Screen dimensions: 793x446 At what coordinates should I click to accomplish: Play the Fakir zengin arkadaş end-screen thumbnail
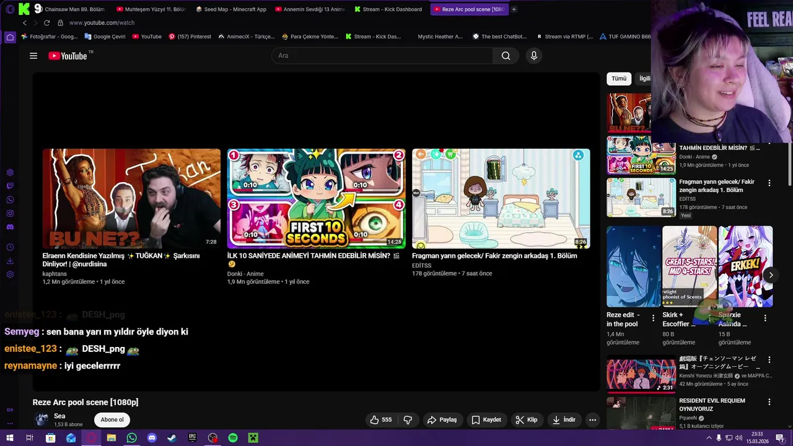pyautogui.click(x=501, y=199)
